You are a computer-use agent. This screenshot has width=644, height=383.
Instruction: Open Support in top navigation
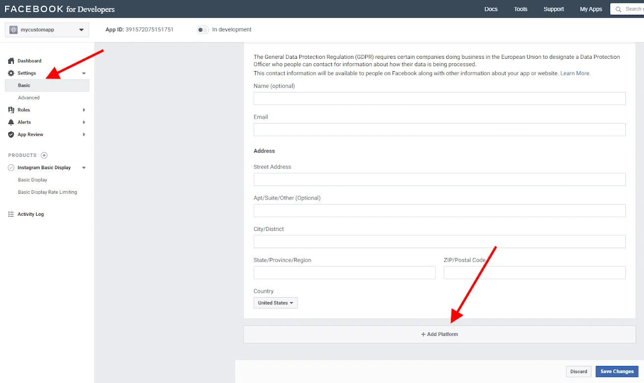554,9
